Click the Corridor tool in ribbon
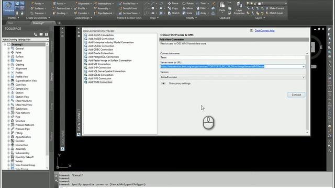 pos(82,13)
